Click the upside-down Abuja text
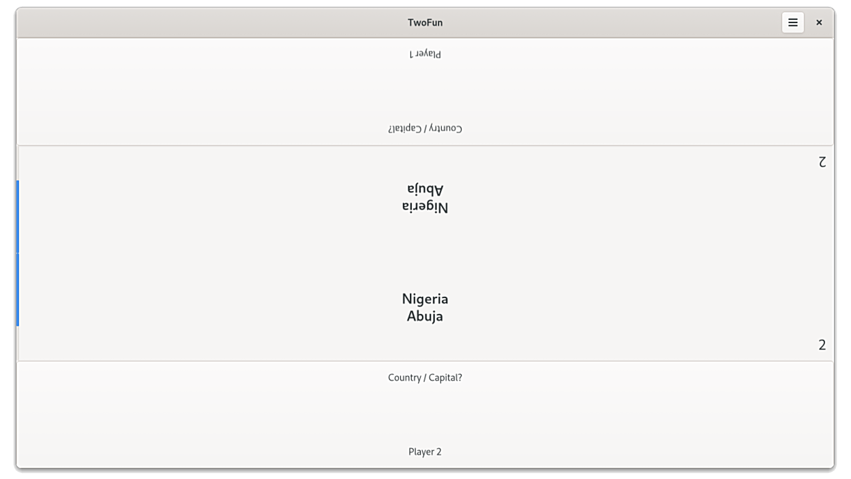851x479 pixels. (x=425, y=190)
